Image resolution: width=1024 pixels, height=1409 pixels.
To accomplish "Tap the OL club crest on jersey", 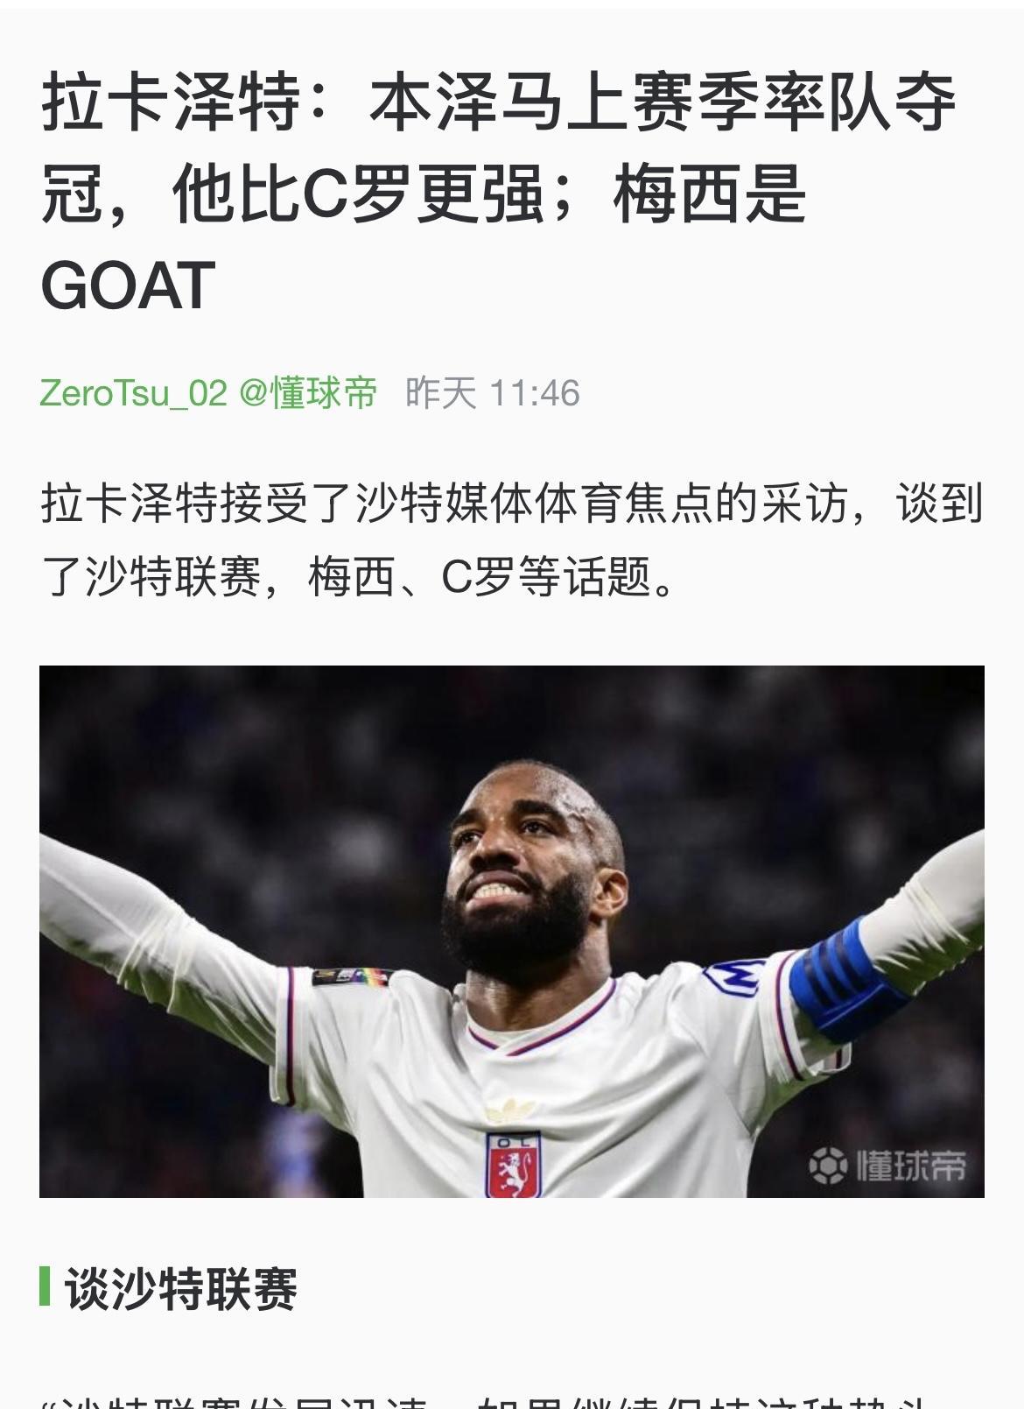I will click(513, 1165).
